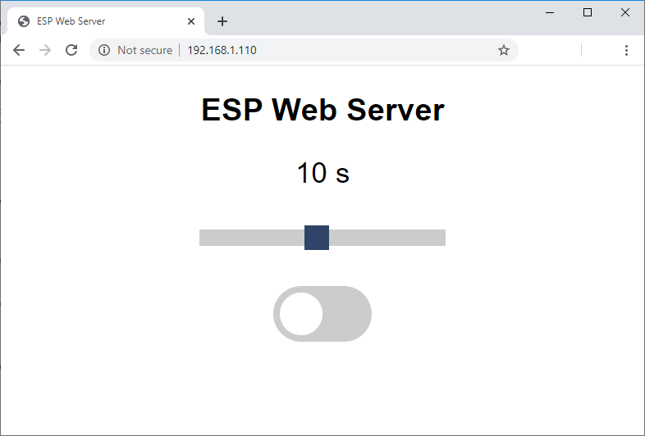Close the ESP Web Server tab

pyautogui.click(x=191, y=21)
